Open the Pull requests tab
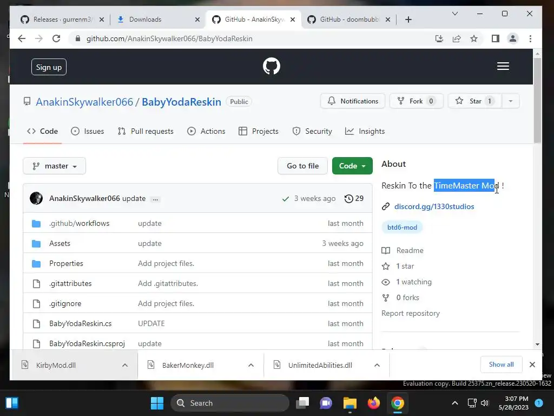This screenshot has height=416, width=554. (x=146, y=131)
